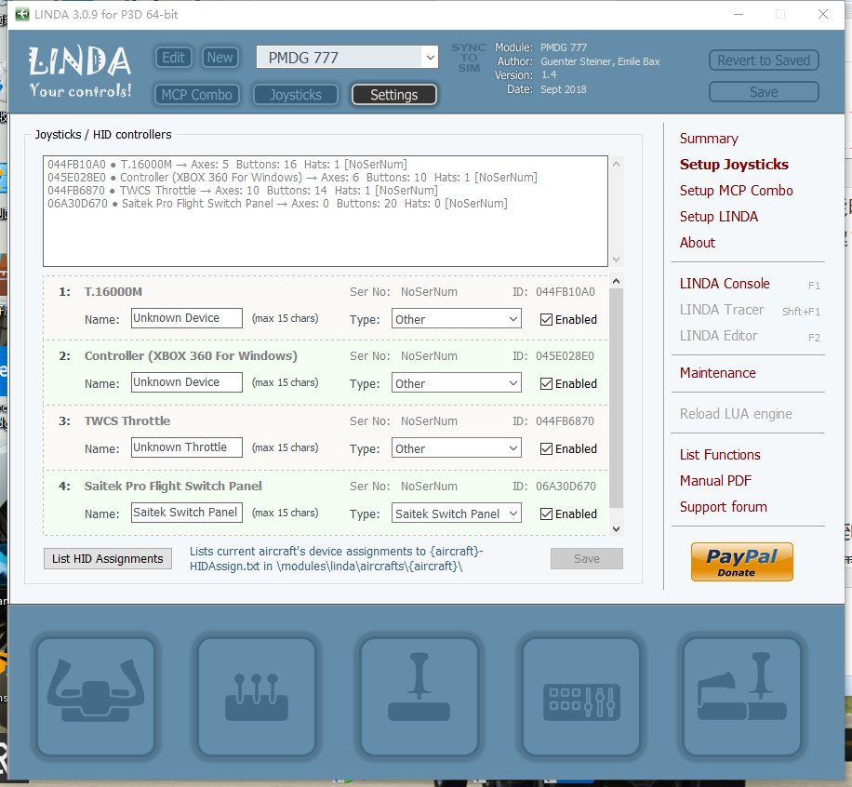The image size is (852, 787).
Task: Click the SYNC TO SIM indicator
Action: [468, 58]
